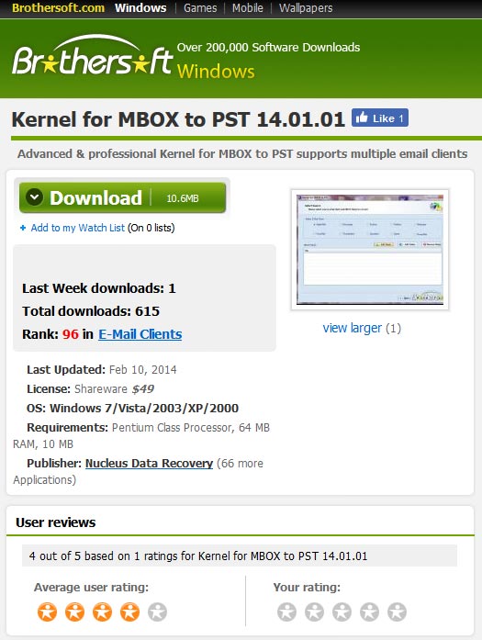Click the green Download button
482x640 pixels.
pyautogui.click(x=122, y=197)
